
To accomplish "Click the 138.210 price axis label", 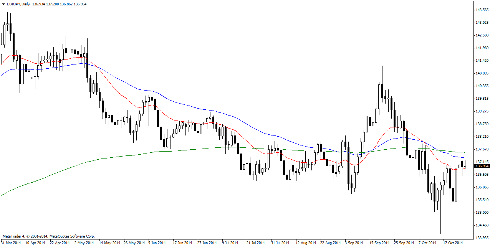I will coord(482,137).
